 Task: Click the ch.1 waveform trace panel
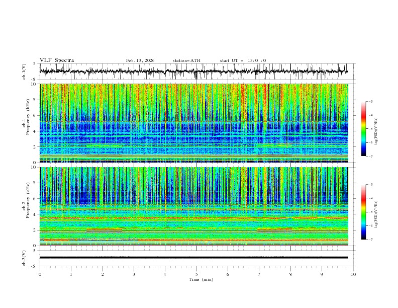pyautogui.click(x=196, y=71)
